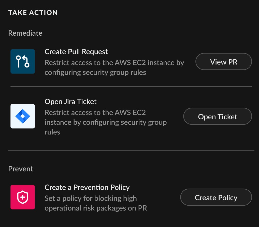
Task: Click the Prevent section label
Action: [x=21, y=169]
